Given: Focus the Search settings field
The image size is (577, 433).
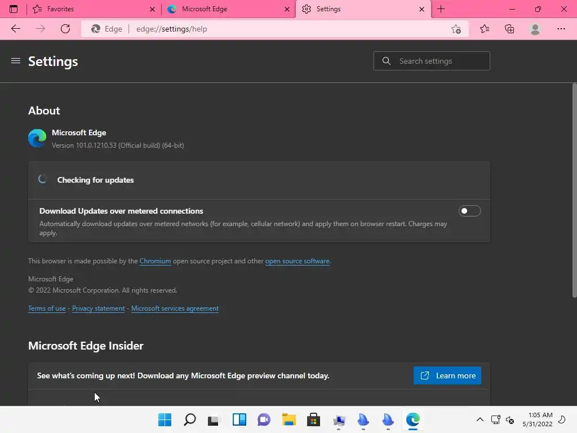Looking at the screenshot, I should coord(432,61).
